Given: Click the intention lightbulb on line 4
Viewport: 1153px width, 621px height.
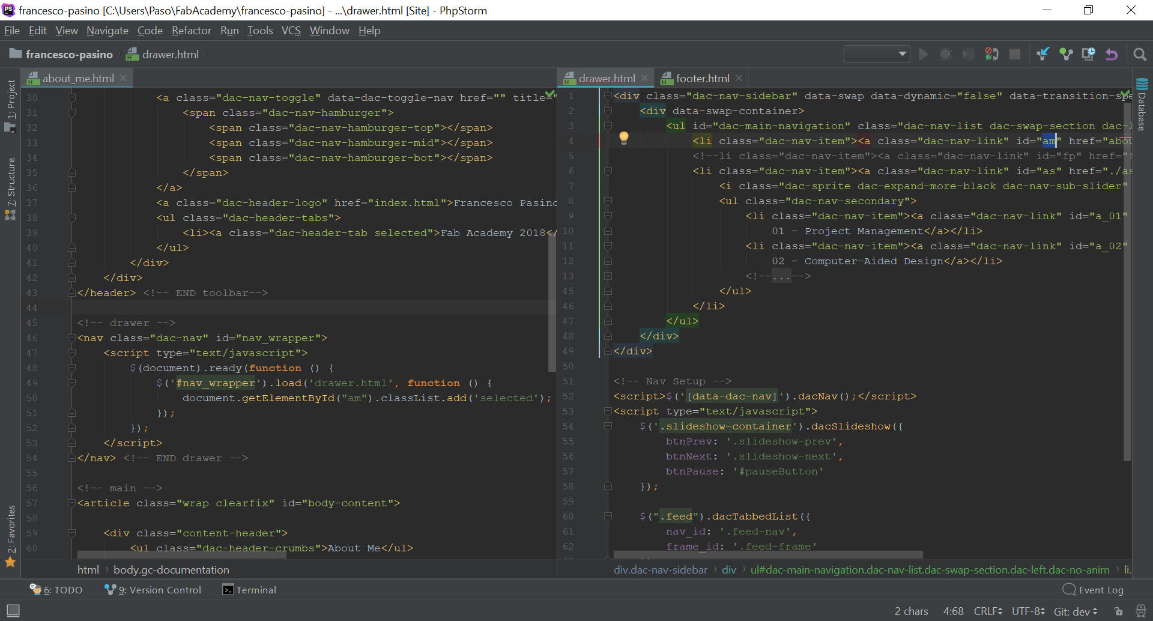Looking at the screenshot, I should coord(624,138).
